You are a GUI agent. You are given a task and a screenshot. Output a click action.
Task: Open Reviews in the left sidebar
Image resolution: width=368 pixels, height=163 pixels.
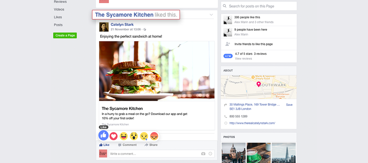click(x=60, y=1)
